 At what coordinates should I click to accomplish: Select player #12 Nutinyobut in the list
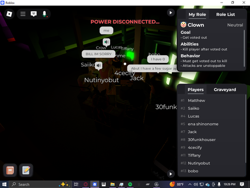[211, 163]
